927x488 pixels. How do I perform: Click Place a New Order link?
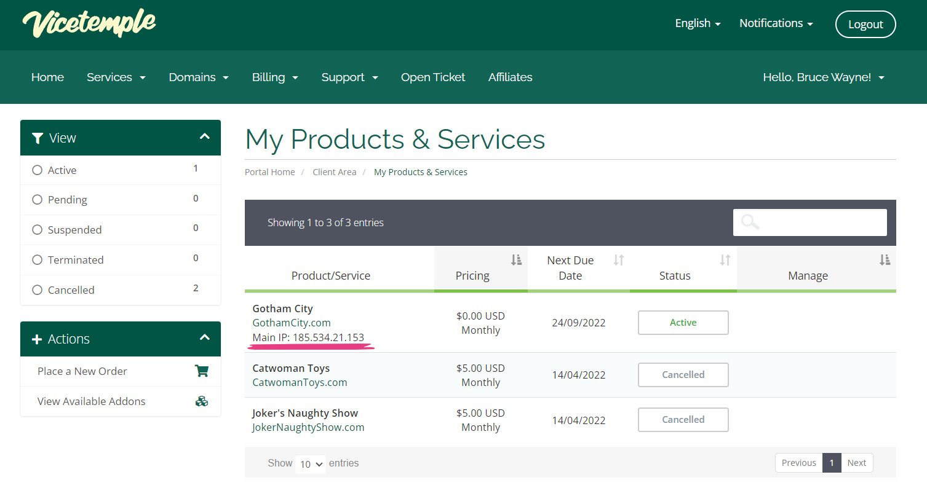click(x=82, y=371)
